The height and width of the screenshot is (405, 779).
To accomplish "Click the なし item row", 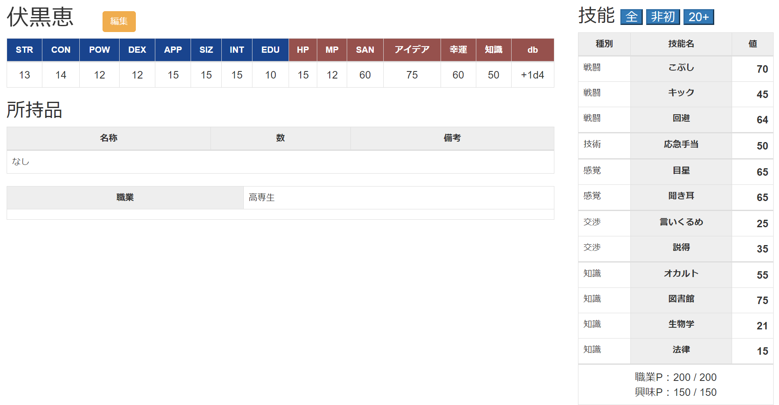I will [x=280, y=162].
